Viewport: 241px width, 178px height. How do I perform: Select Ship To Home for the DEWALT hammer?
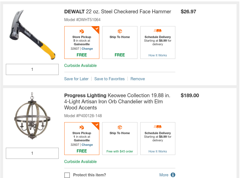pos(120,42)
